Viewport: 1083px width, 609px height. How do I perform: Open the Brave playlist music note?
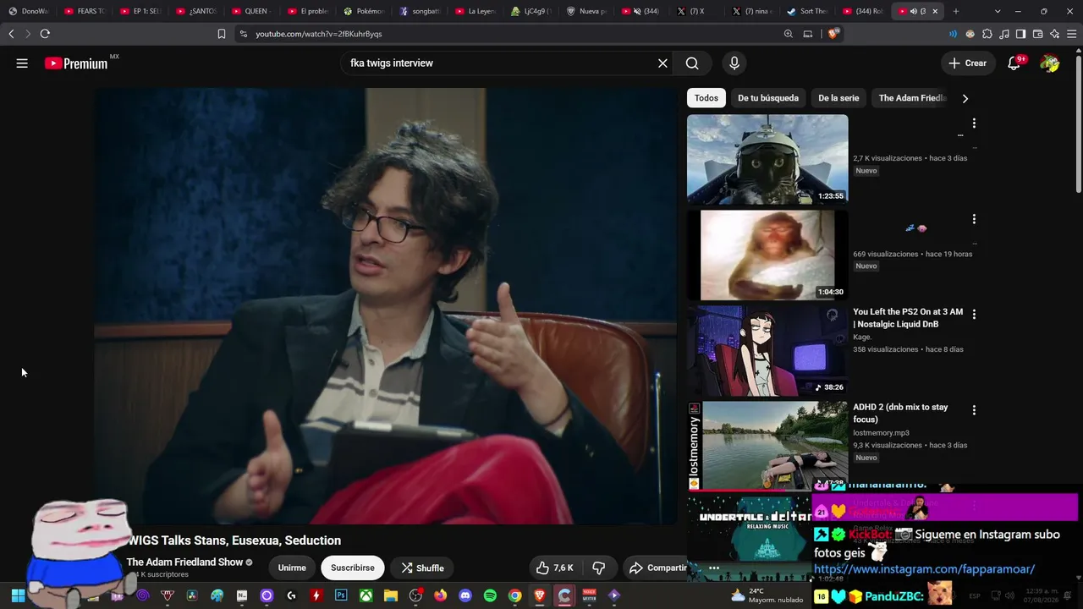coord(1004,34)
